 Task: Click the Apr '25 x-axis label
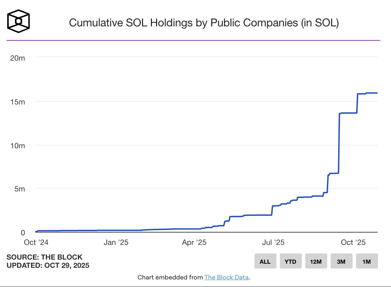194,242
